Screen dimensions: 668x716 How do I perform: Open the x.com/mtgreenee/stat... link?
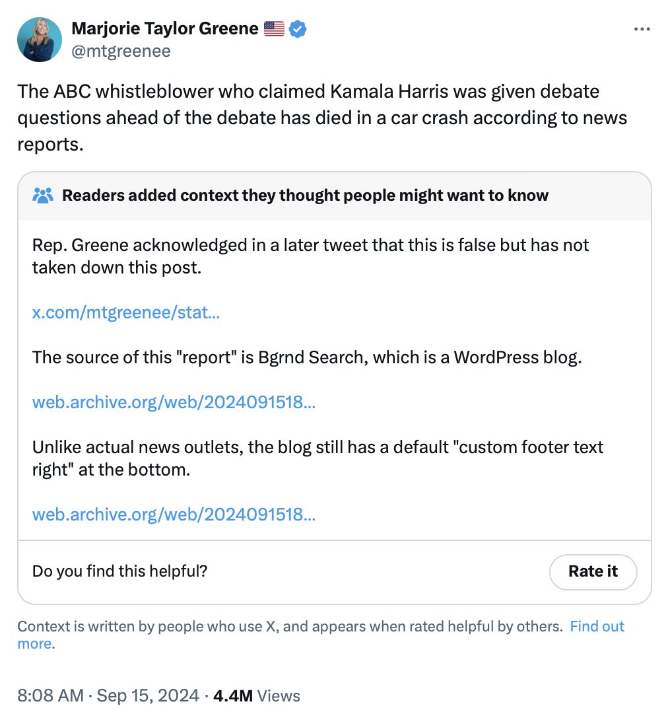pyautogui.click(x=126, y=312)
